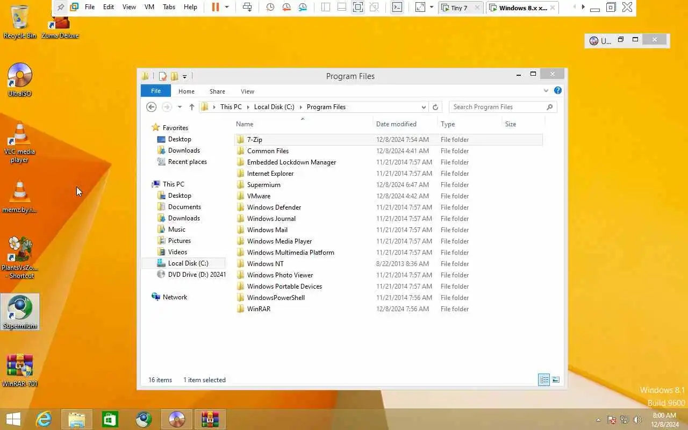Click the Search Program Files field
The width and height of the screenshot is (688, 430).
tap(503, 107)
